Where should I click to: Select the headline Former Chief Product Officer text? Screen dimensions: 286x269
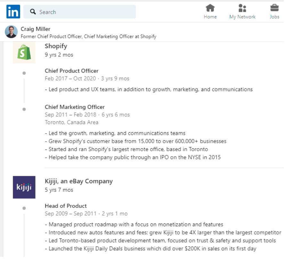88,37
